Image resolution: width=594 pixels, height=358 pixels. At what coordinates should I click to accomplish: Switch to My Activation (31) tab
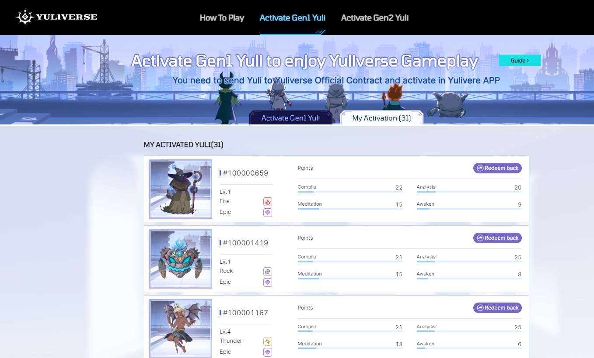point(381,118)
